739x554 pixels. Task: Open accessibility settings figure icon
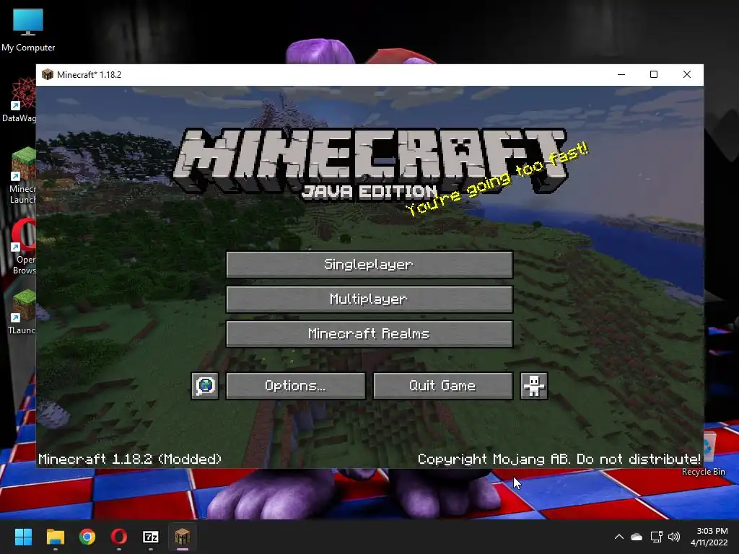[533, 386]
